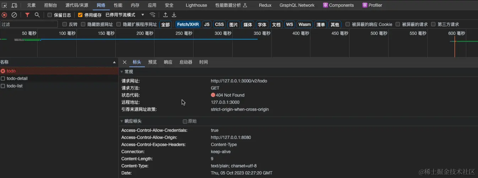Filter by JS requests
This screenshot has width=478, height=178.
tap(207, 24)
